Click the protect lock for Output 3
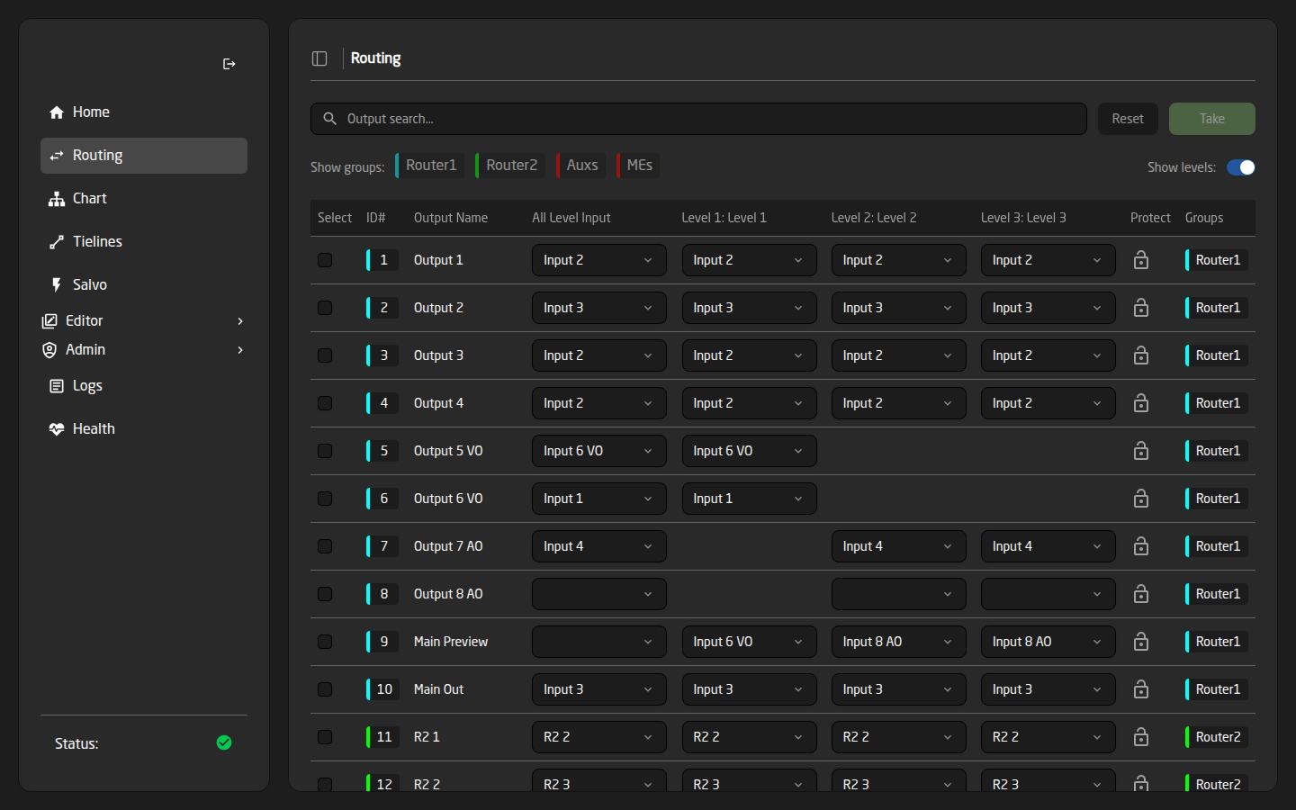The height and width of the screenshot is (810, 1296). pyautogui.click(x=1141, y=355)
